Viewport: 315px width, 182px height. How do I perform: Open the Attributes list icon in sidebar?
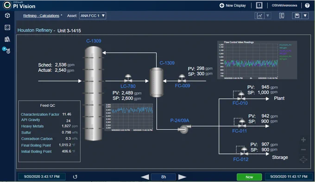click(x=7, y=27)
